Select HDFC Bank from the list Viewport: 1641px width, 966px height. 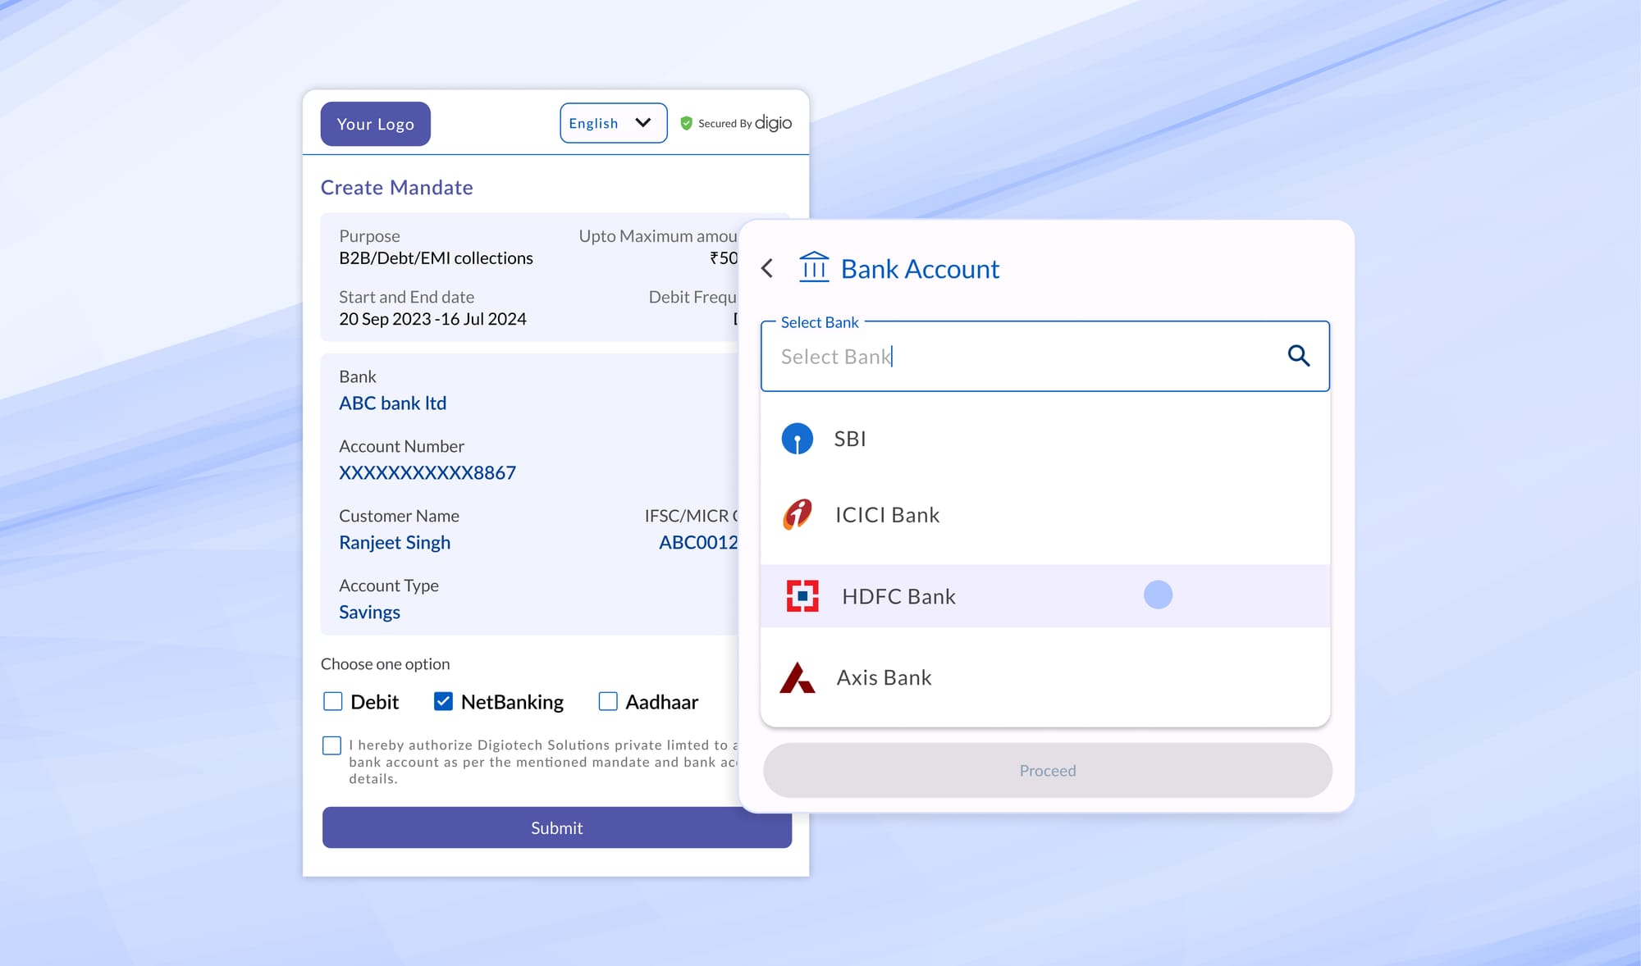pyautogui.click(x=898, y=596)
